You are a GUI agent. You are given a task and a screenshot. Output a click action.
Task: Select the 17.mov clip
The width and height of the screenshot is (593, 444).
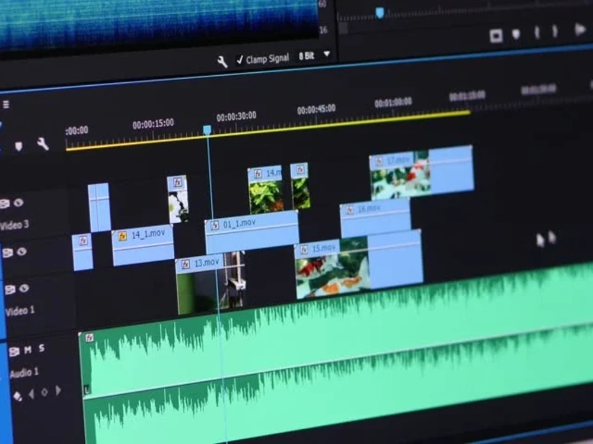pos(421,172)
